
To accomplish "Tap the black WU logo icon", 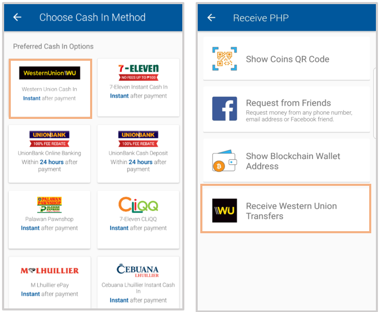I will pos(224,210).
